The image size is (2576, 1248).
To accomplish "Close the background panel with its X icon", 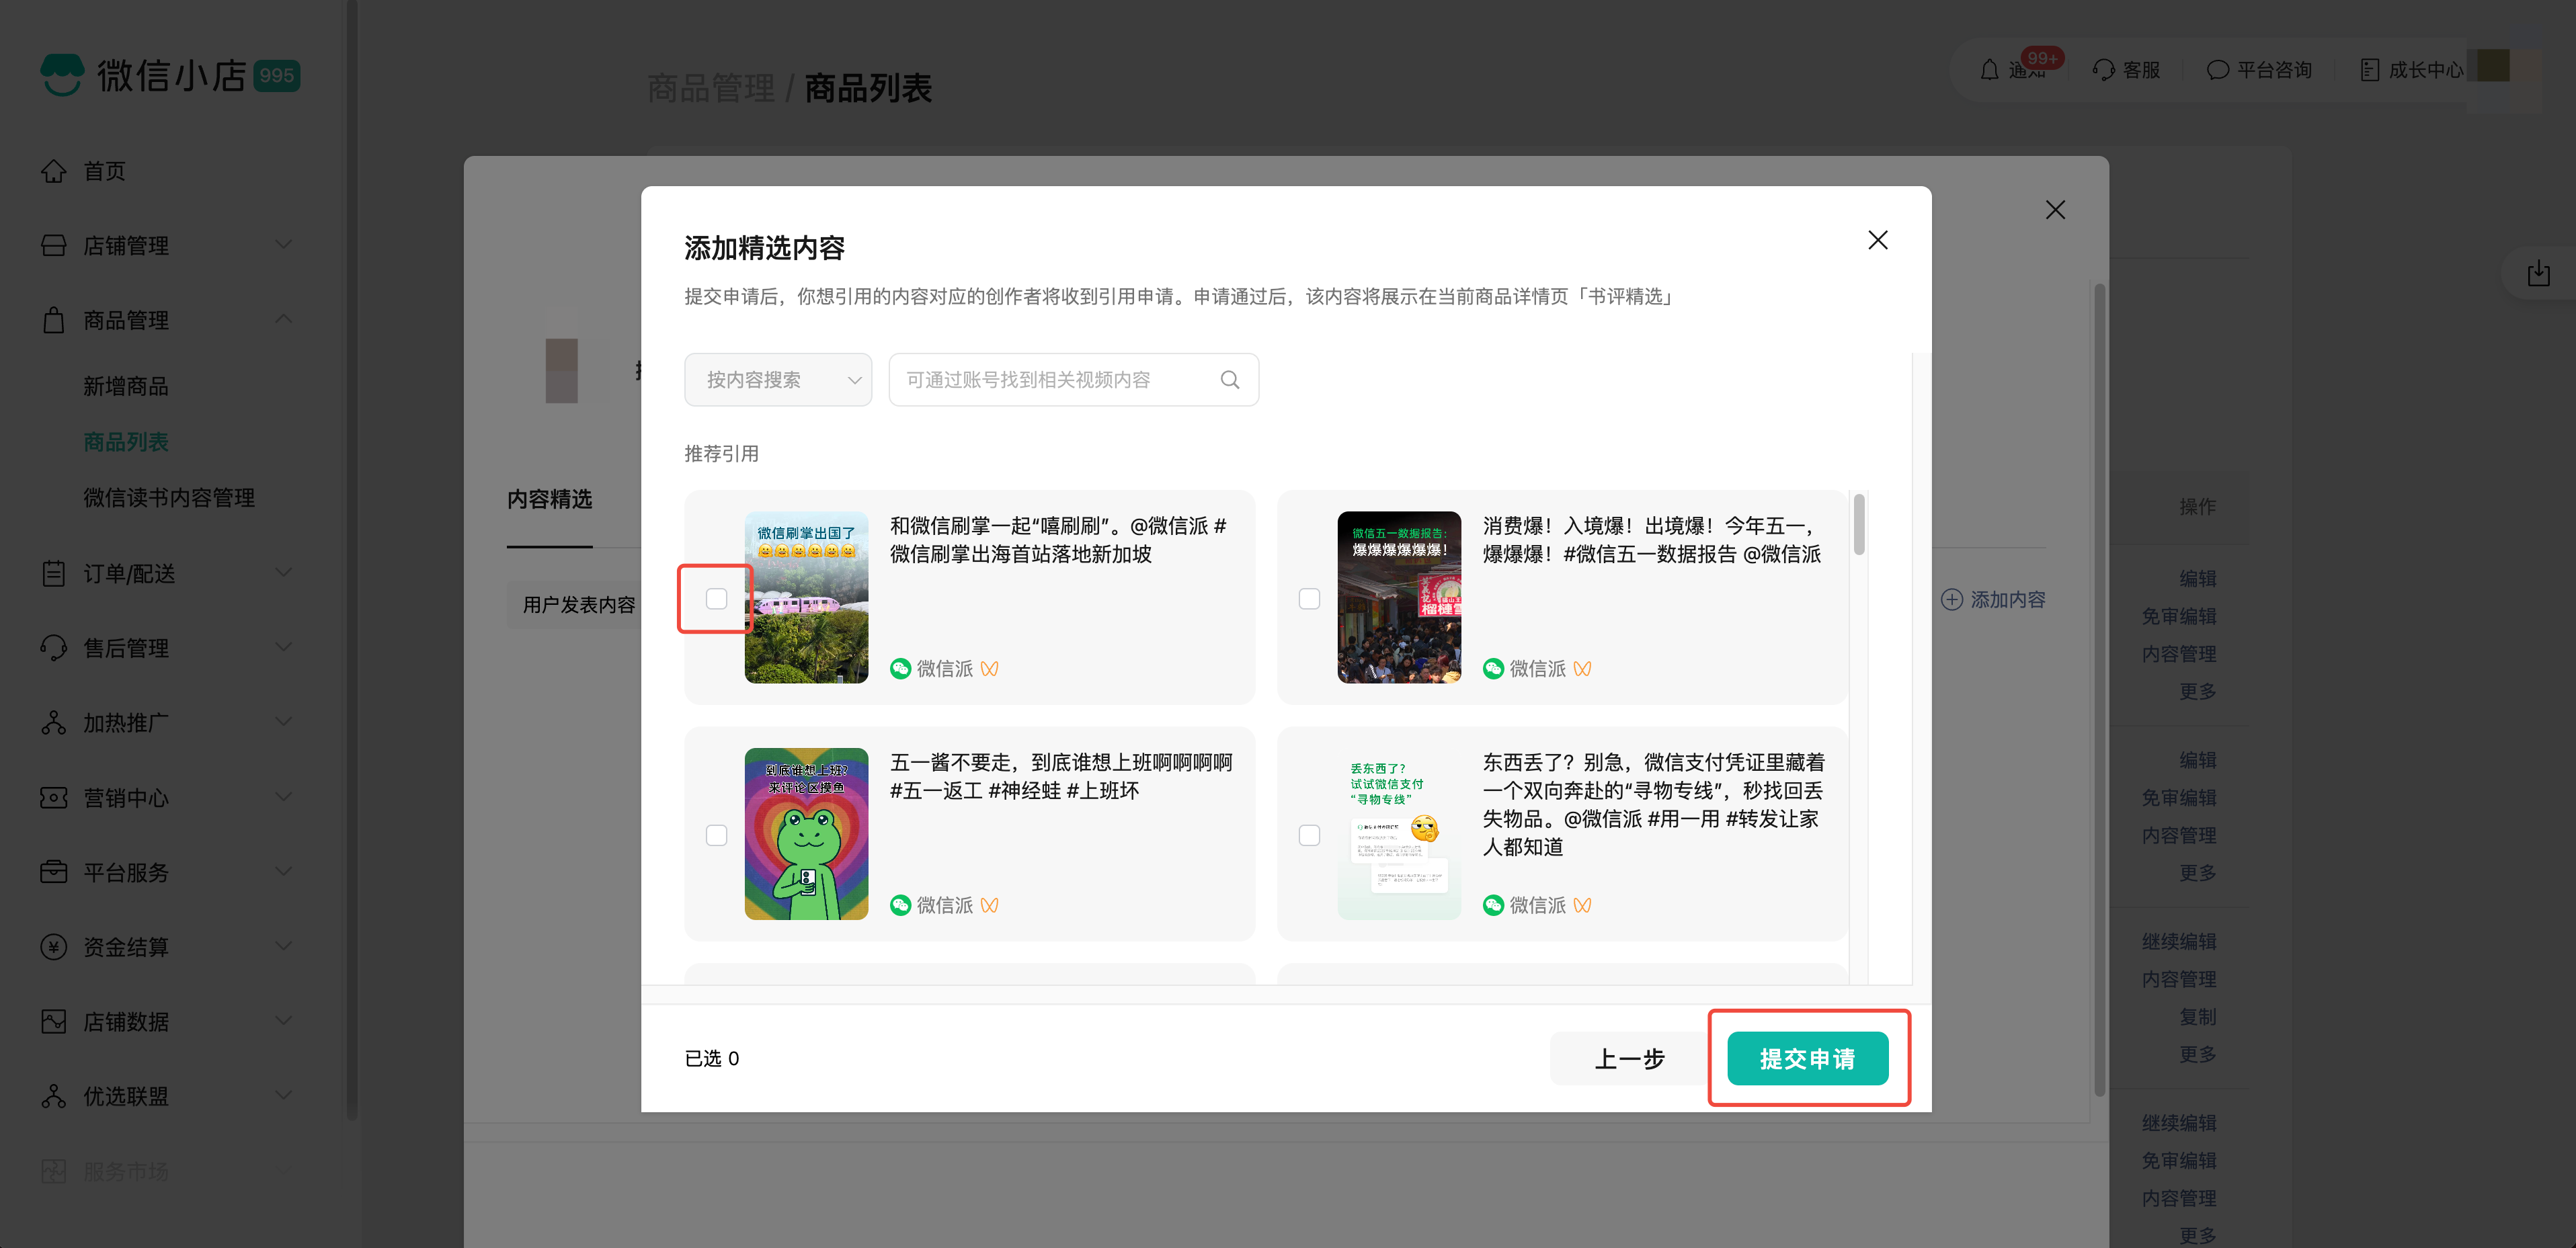I will 2055,210.
